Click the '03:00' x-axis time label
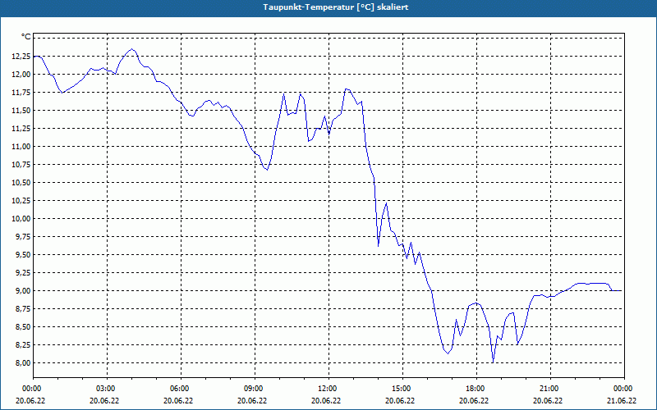The image size is (657, 410). [x=104, y=389]
